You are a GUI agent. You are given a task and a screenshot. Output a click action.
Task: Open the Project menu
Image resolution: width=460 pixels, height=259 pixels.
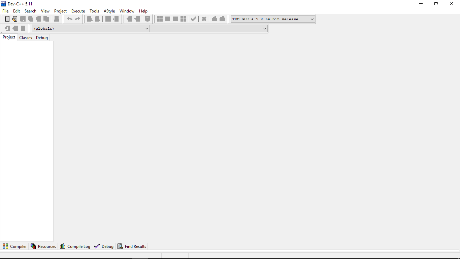point(61,11)
